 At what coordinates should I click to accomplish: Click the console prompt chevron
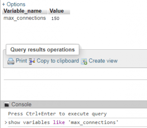pos(6,123)
